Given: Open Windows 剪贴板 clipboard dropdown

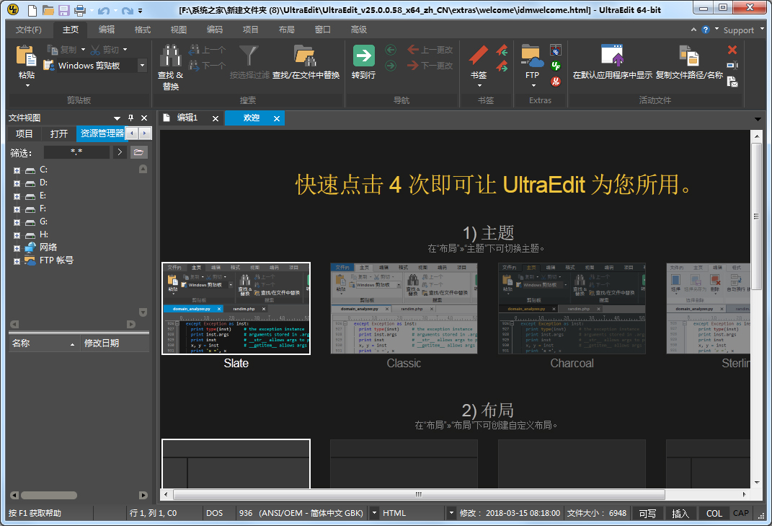Looking at the screenshot, I should 142,65.
